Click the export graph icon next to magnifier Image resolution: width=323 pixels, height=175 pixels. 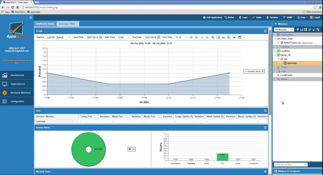tap(218, 37)
